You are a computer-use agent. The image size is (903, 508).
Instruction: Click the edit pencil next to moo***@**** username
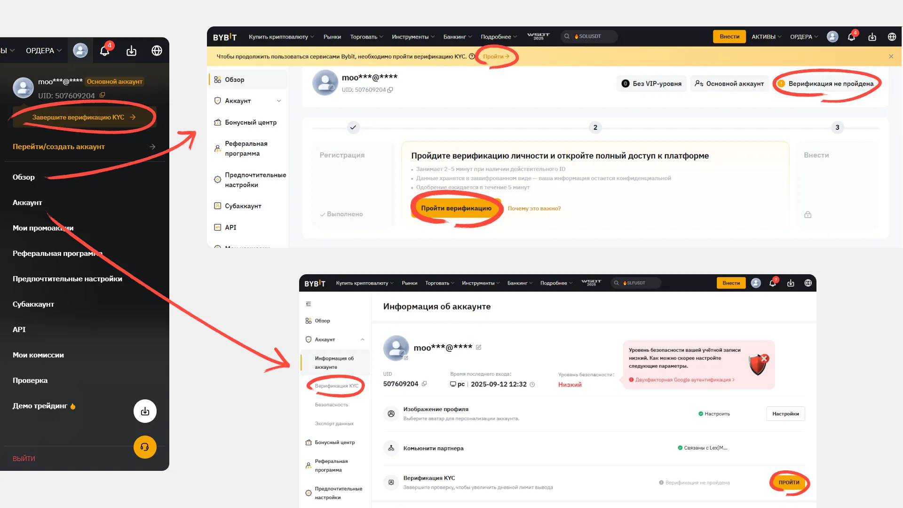click(x=478, y=348)
